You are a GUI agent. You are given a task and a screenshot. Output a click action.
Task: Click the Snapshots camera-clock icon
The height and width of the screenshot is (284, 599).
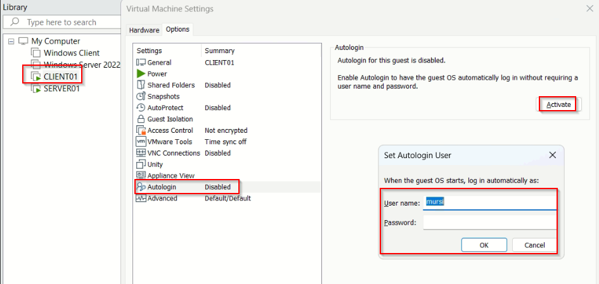tap(141, 96)
